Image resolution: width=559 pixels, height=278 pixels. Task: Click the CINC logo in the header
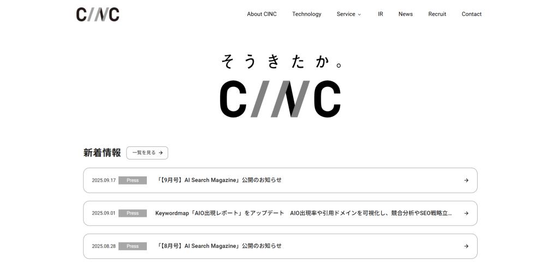tap(98, 14)
